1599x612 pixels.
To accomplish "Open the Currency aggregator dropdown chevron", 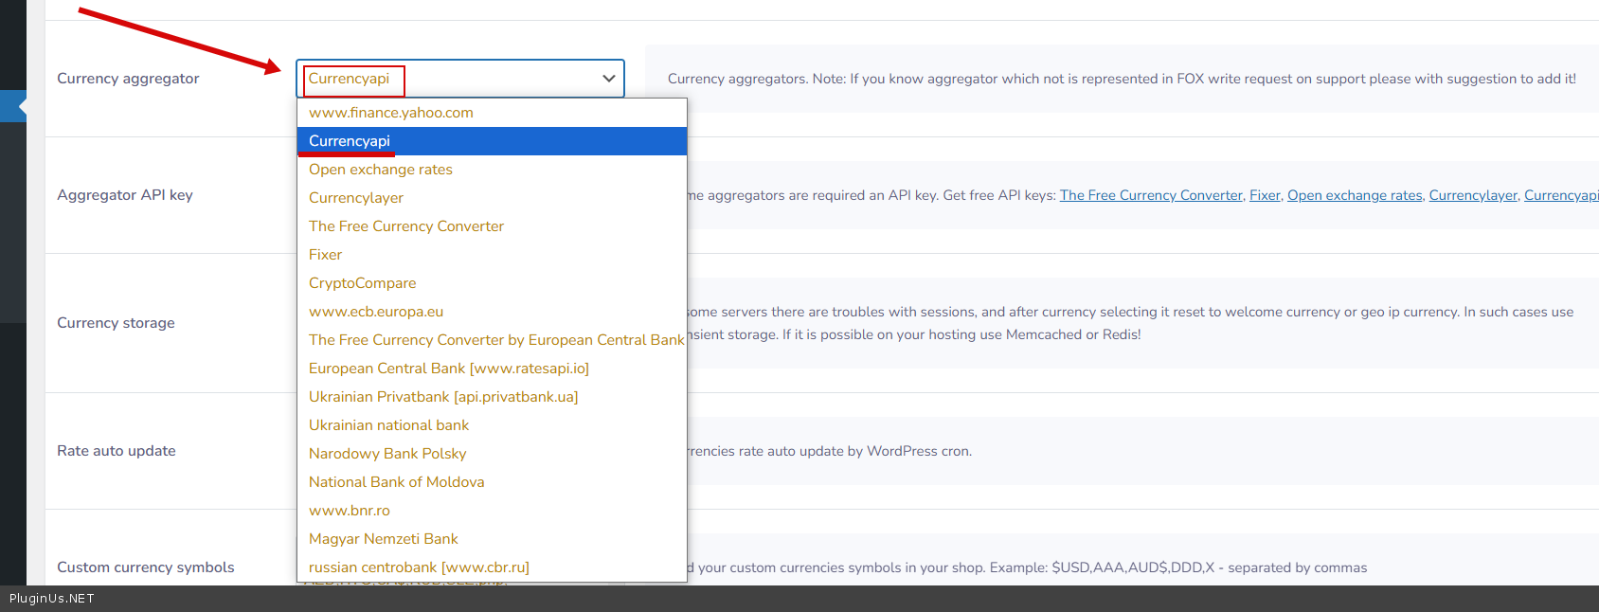I will (x=608, y=79).
